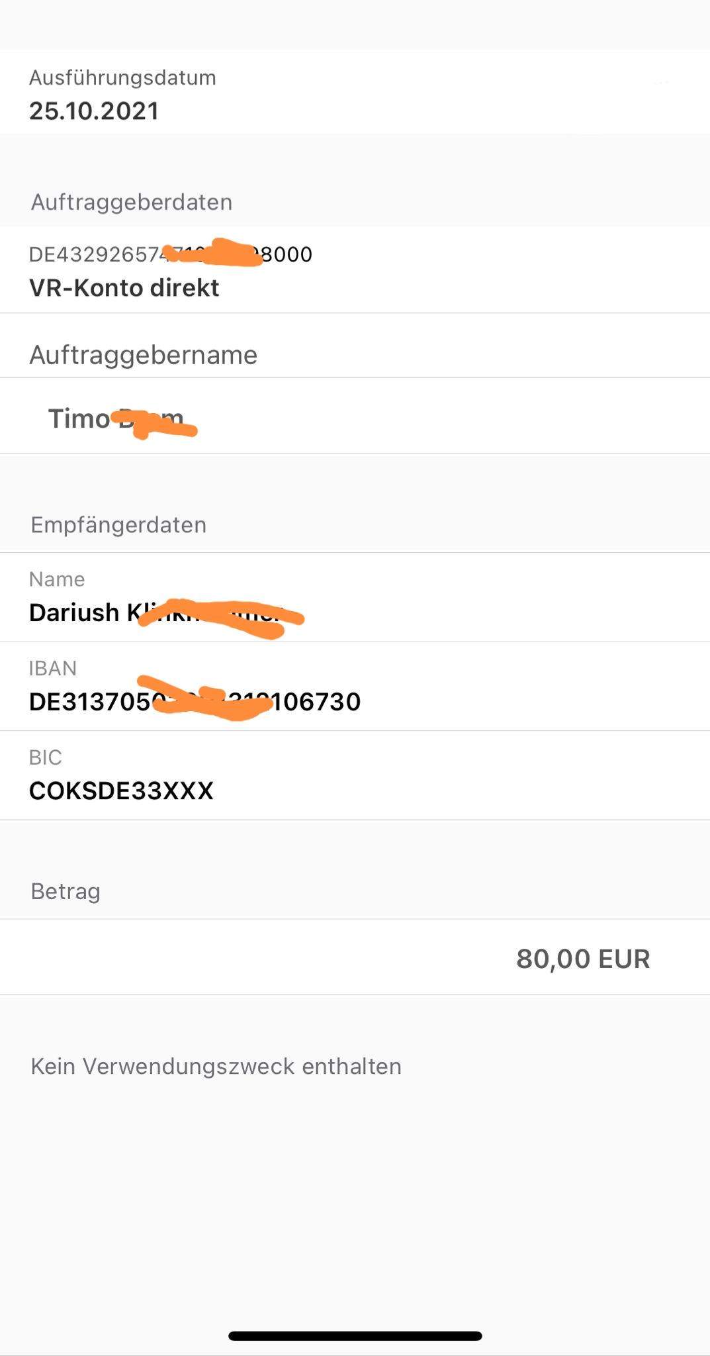
Task: Tap the Empfängerdaten section header
Action: pyautogui.click(x=118, y=525)
